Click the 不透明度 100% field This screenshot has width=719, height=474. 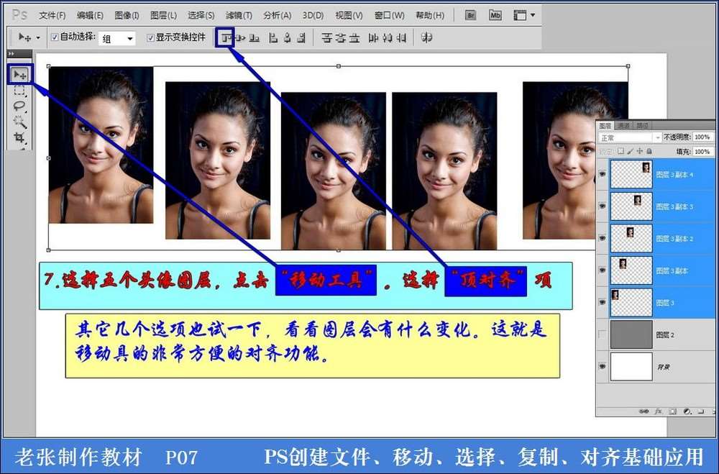[x=702, y=137]
